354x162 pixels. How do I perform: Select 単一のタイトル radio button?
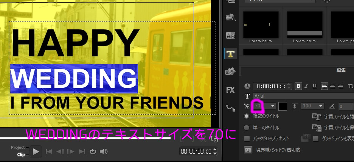coord(247,128)
